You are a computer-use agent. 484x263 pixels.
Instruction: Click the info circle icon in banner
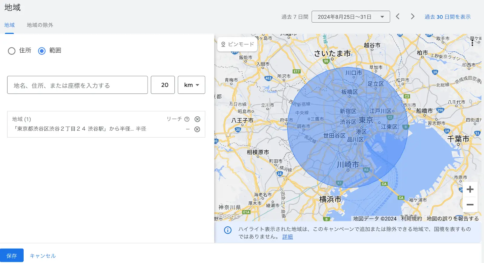click(x=228, y=230)
